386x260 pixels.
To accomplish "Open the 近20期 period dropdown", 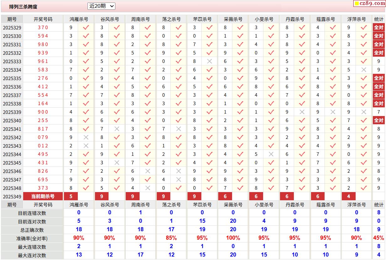I will pos(101,6).
